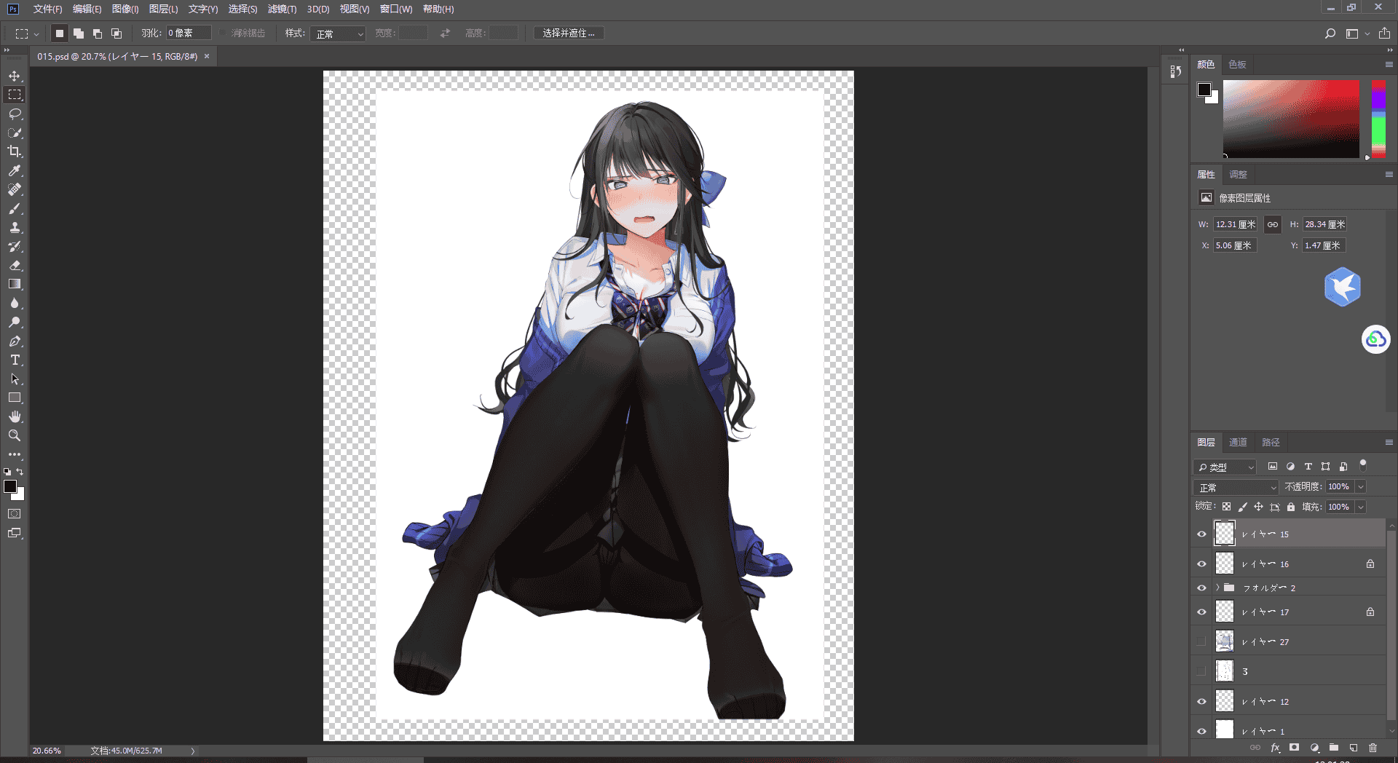Show hidden layer named 3
1398x763 pixels.
coord(1201,671)
